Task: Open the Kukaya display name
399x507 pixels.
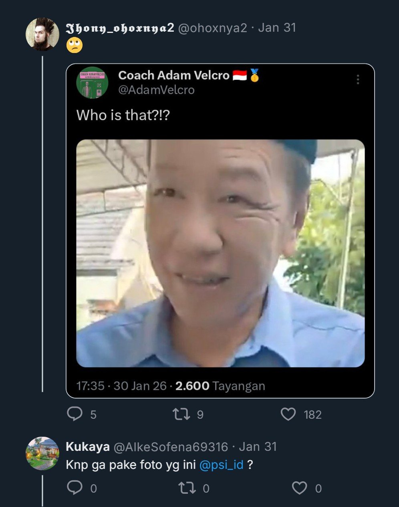Action: 87,447
